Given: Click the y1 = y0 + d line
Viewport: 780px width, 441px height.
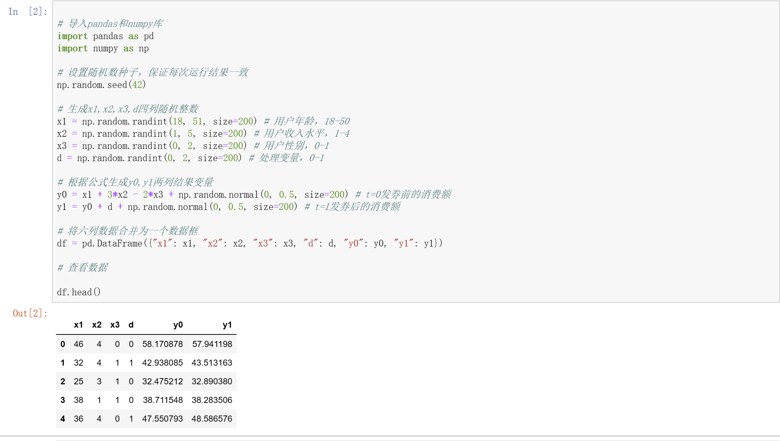Looking at the screenshot, I should pos(177,207).
